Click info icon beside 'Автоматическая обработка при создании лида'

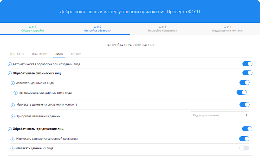[x=10, y=64]
